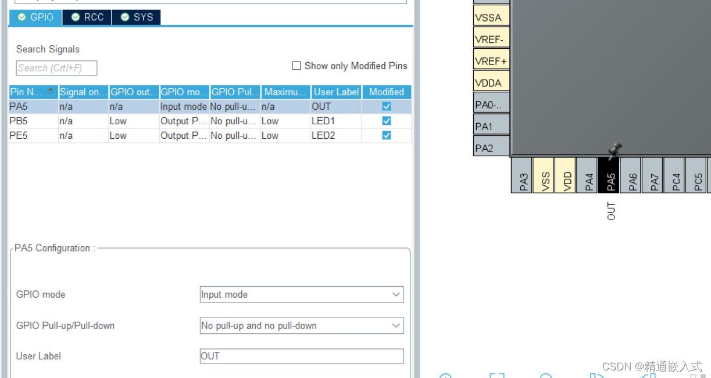Select the VDD pin on chip bottom
This screenshot has height=378, width=711.
coord(566,175)
